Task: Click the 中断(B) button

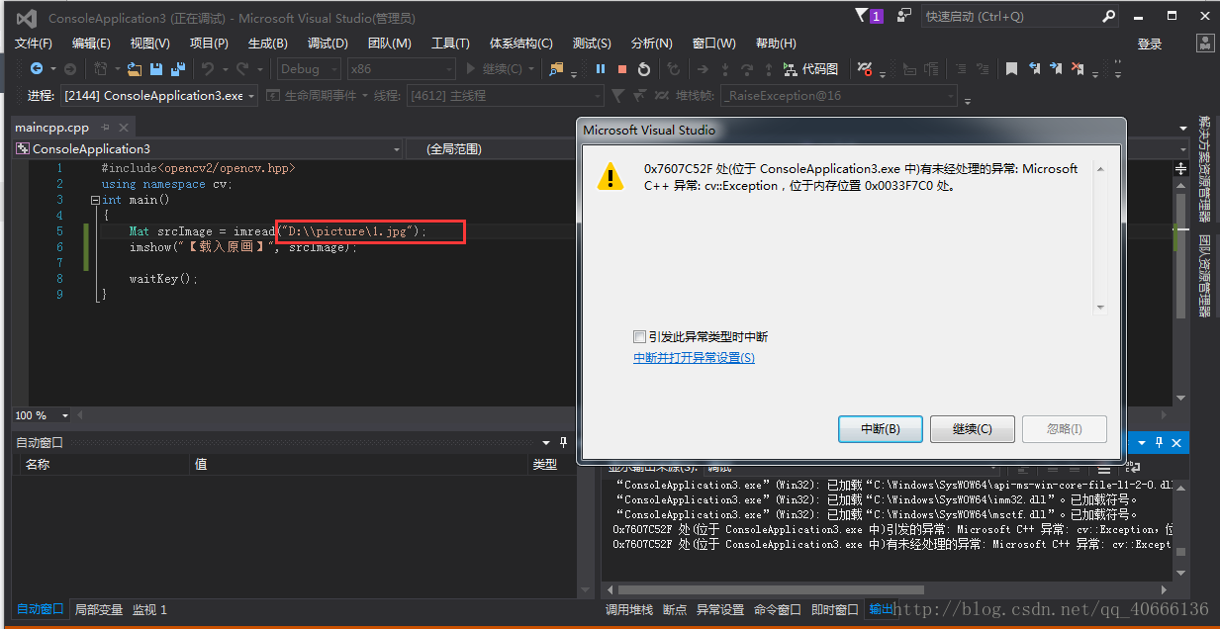Action: point(880,429)
